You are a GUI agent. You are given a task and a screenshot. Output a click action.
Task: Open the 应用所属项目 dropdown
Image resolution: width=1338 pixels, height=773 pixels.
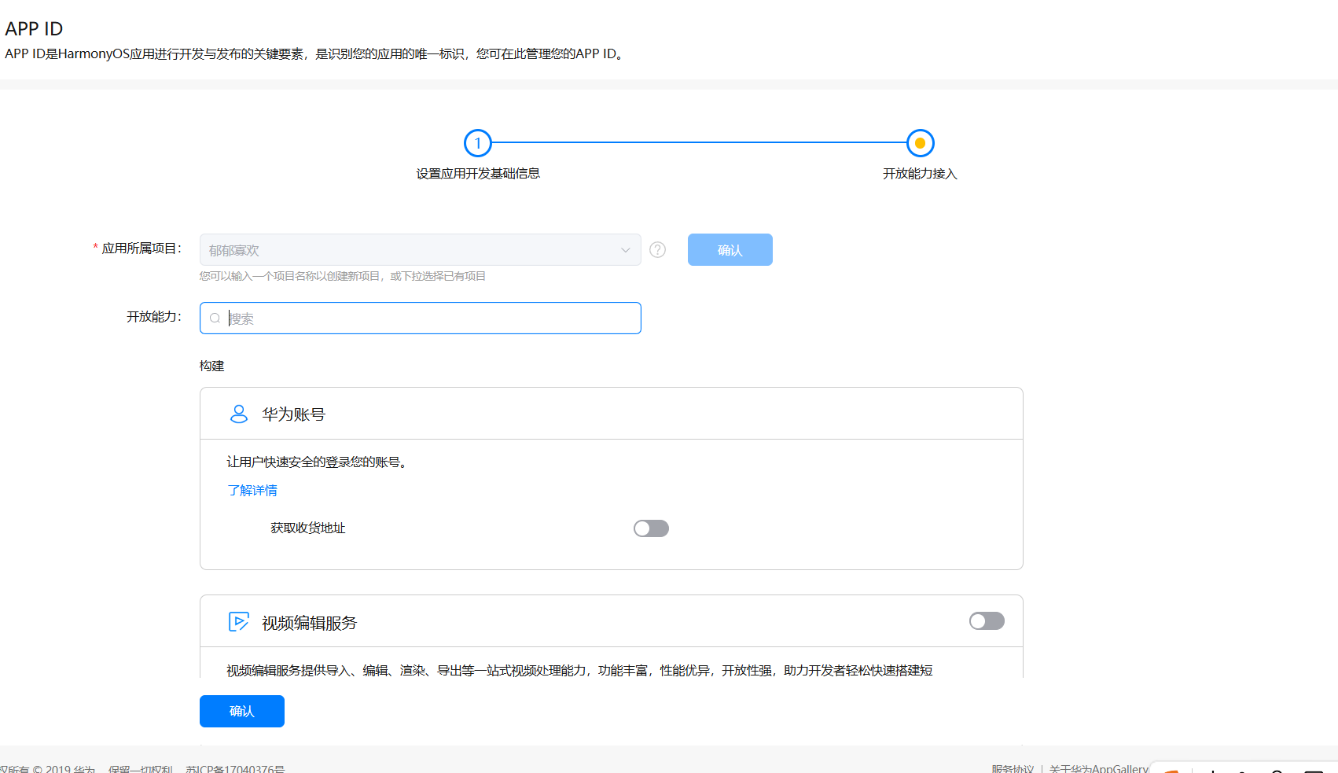(421, 250)
